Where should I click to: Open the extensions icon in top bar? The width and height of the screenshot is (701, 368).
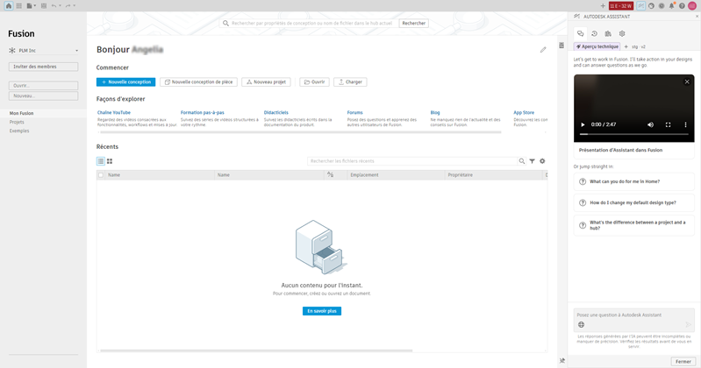(x=651, y=6)
